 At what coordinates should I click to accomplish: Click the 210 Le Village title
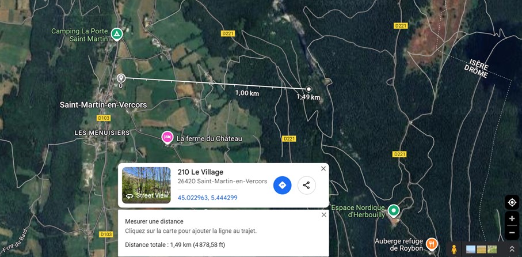click(x=200, y=172)
